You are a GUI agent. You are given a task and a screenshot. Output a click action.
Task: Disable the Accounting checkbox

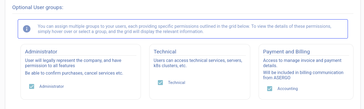point(270,89)
